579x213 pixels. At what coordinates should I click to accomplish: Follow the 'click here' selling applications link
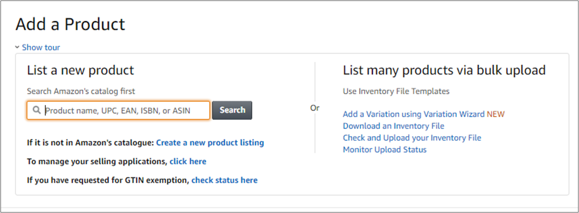click(188, 161)
